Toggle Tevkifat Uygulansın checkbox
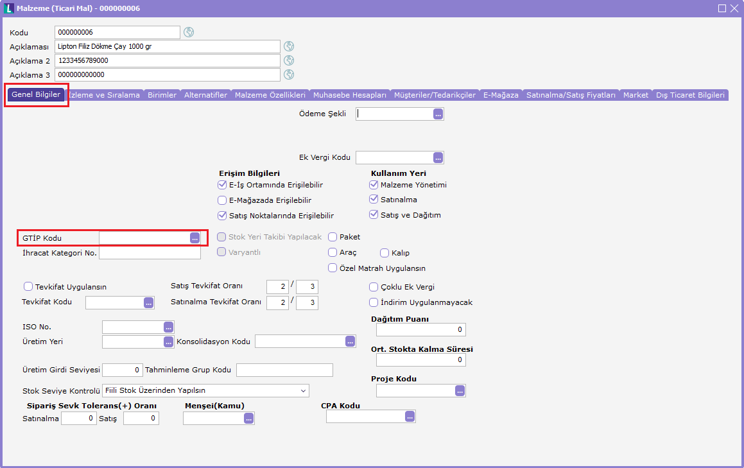Screen dimensions: 744x468 click(x=28, y=287)
